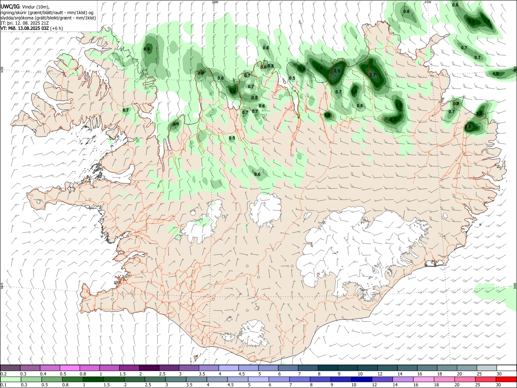Pick the palest green 0.1–0.3 rain legend swatch
This screenshot has width=517, height=388.
point(11,379)
